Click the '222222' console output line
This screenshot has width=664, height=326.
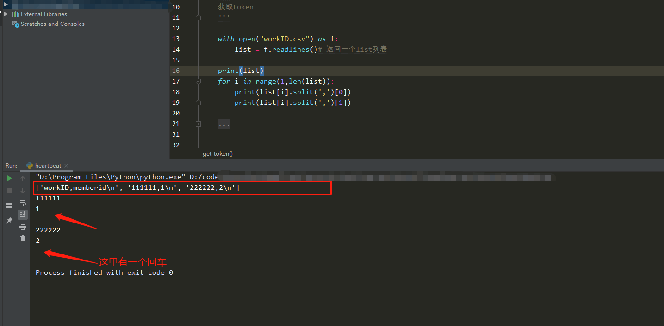click(x=48, y=230)
